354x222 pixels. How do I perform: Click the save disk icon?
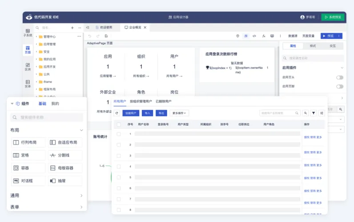click(x=106, y=36)
